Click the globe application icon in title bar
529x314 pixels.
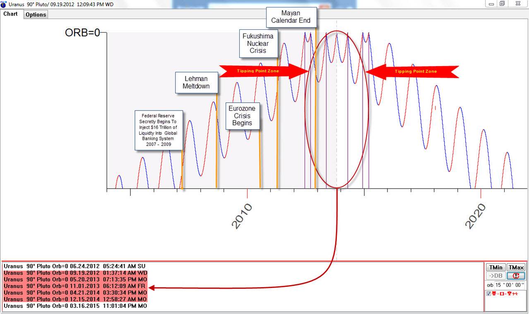pyautogui.click(x=4, y=4)
